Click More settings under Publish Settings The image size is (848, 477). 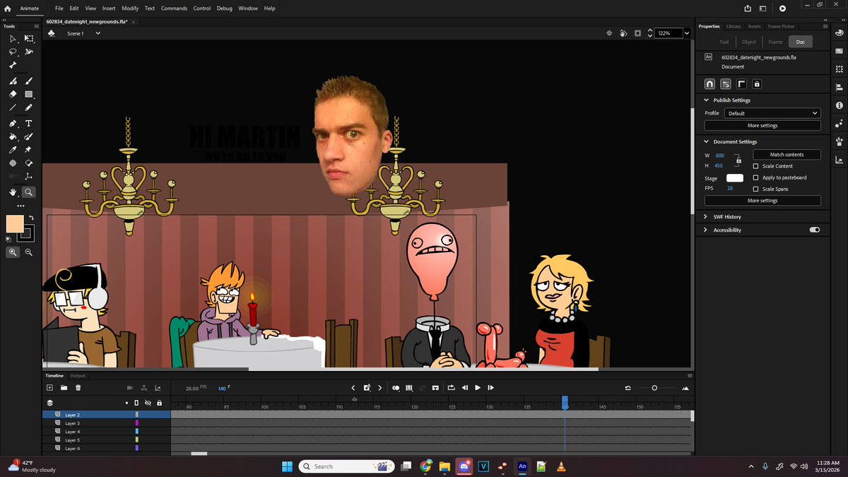point(762,126)
